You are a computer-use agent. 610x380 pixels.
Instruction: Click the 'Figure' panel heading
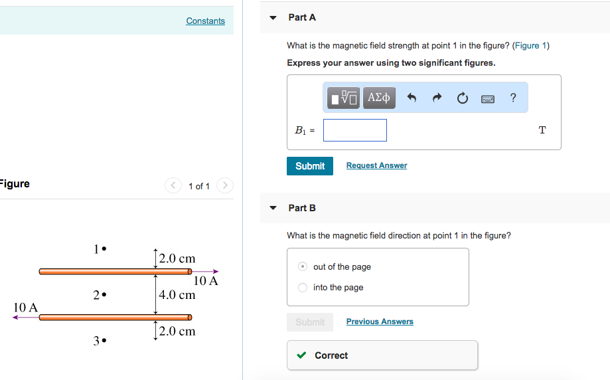(x=15, y=184)
